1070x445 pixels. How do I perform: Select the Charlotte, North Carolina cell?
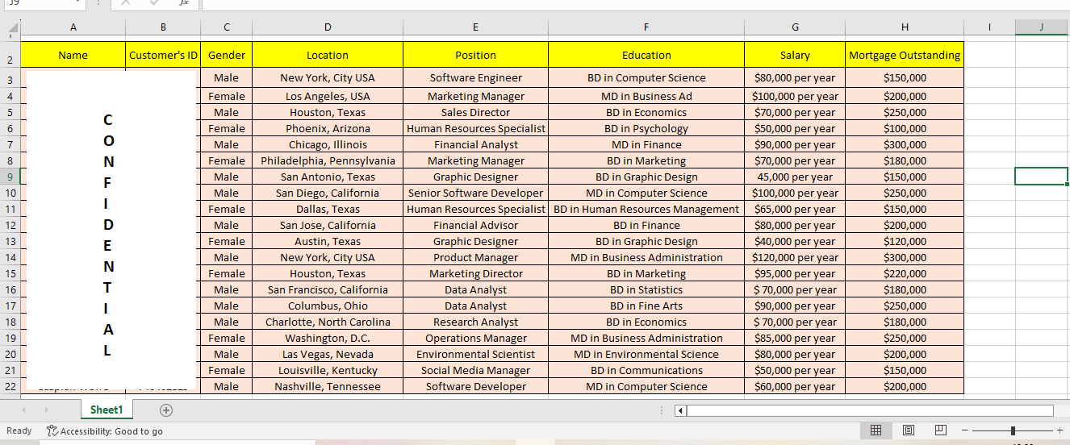[x=328, y=322]
